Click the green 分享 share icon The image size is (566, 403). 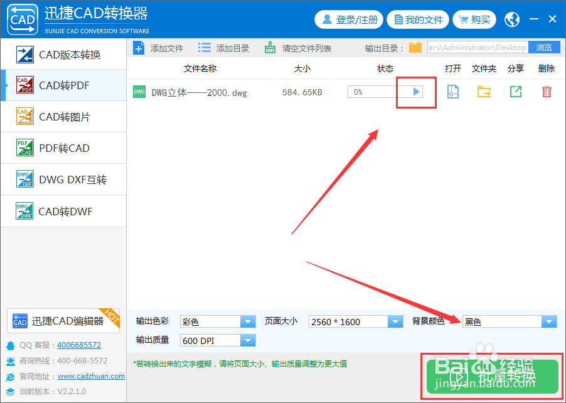(515, 92)
